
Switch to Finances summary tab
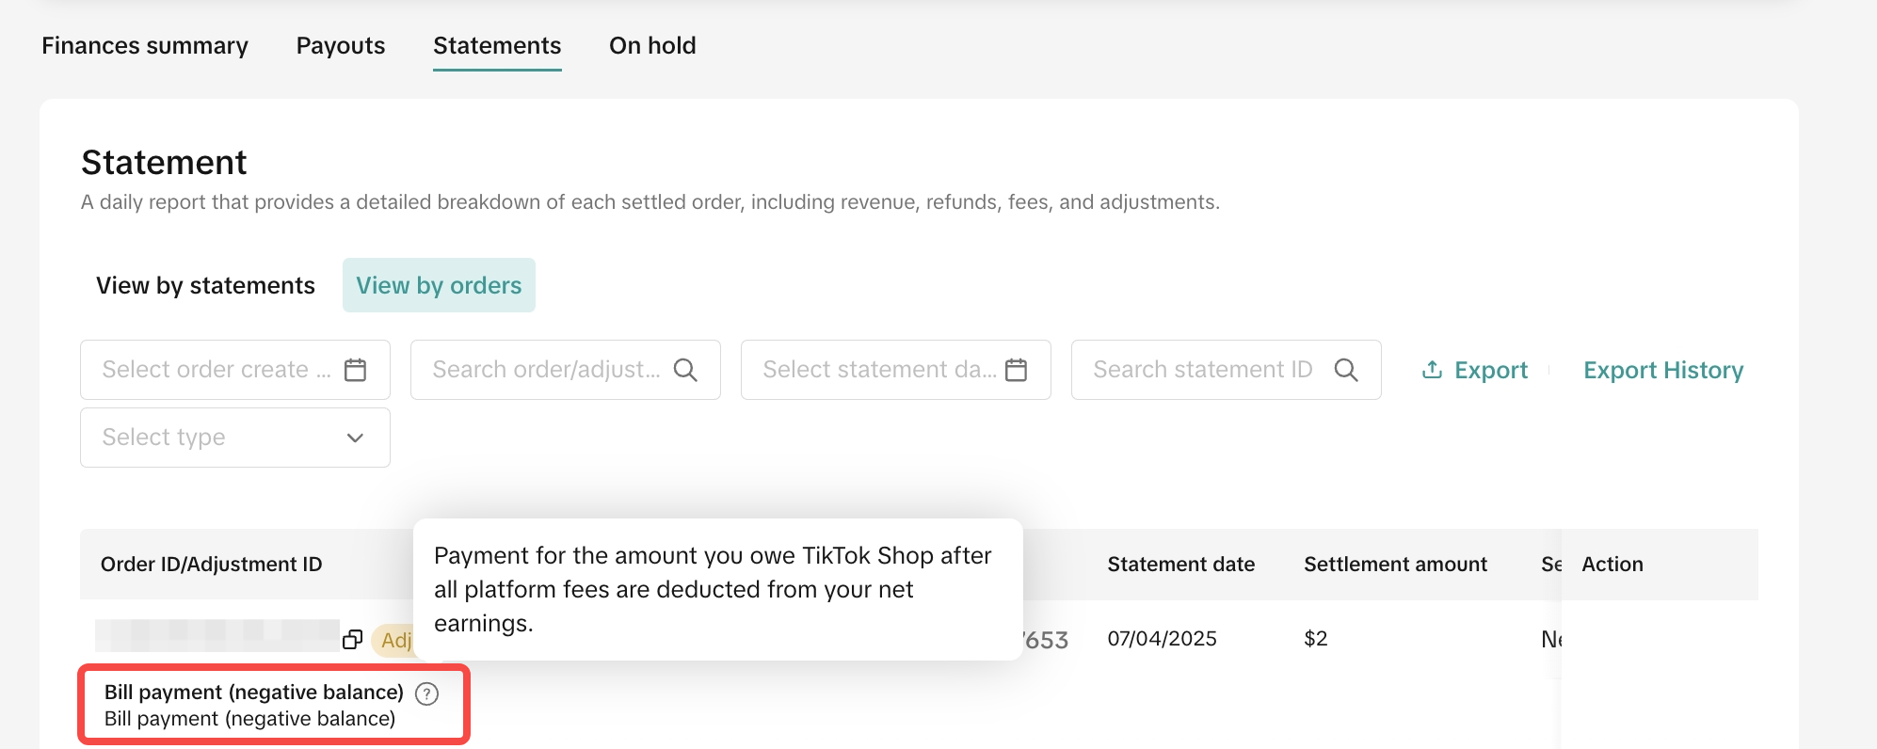[x=145, y=46]
